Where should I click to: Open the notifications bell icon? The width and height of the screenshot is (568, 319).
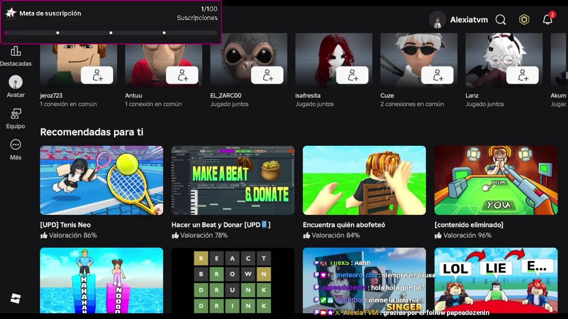click(548, 20)
